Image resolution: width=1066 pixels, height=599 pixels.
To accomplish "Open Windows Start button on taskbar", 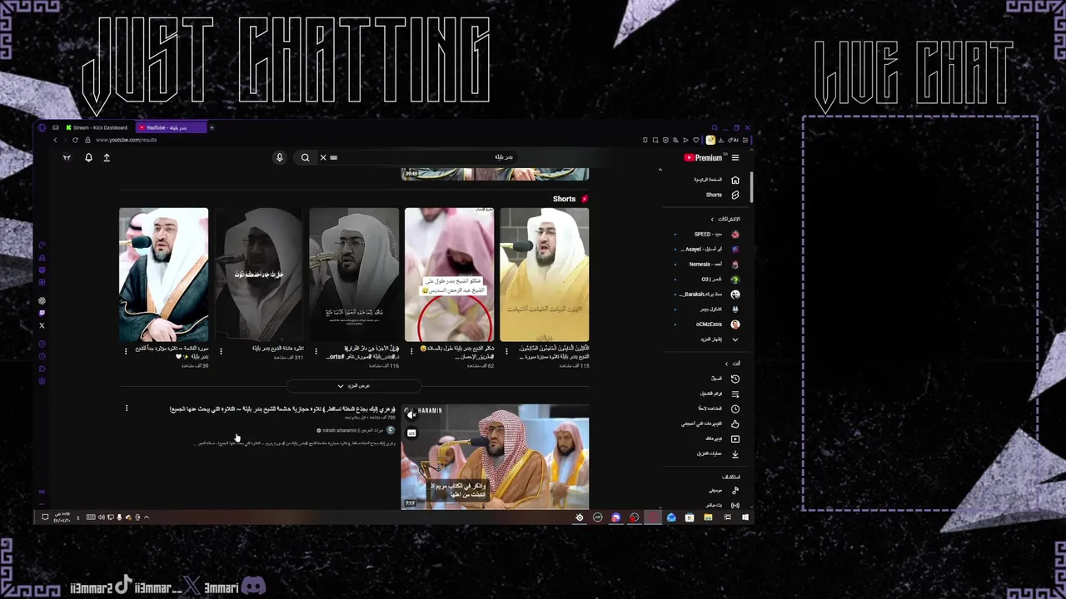I will pyautogui.click(x=745, y=517).
